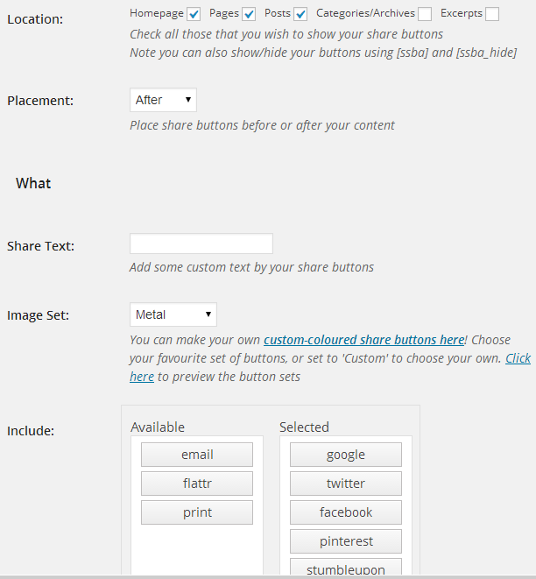Uncheck the Homepage location checkbox
Viewport: 536px width, 579px height.
(194, 14)
